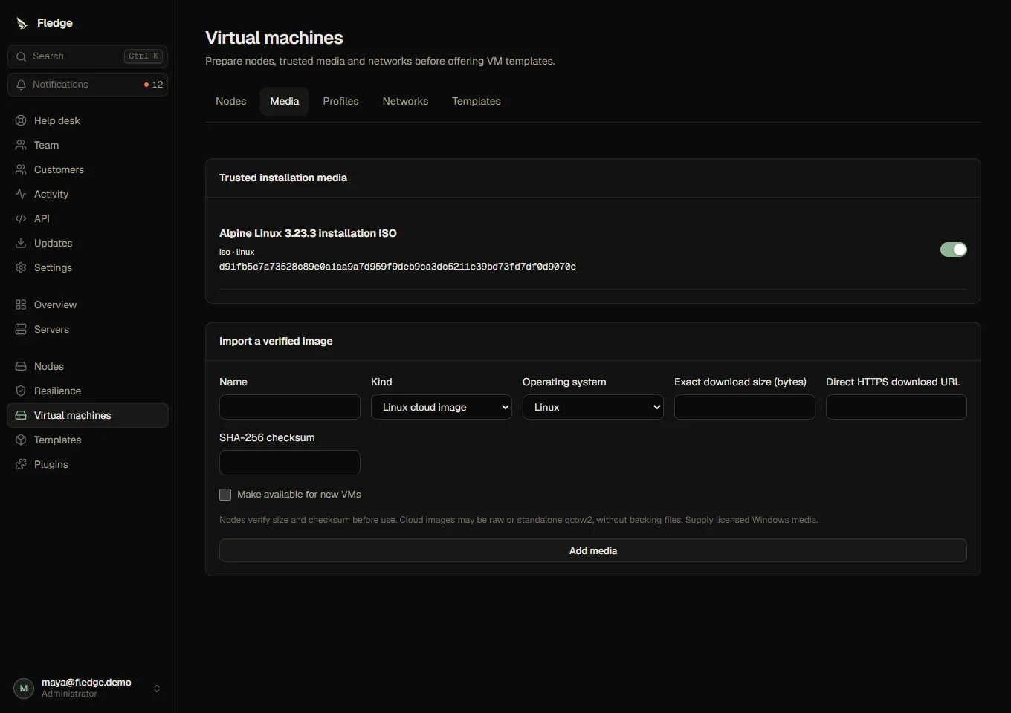Click the Virtual machines drive icon in sidebar
Screen dimensions: 1011x713
tap(21, 415)
